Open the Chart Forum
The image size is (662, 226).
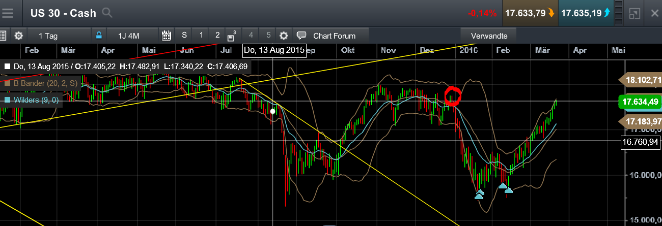(x=331, y=36)
